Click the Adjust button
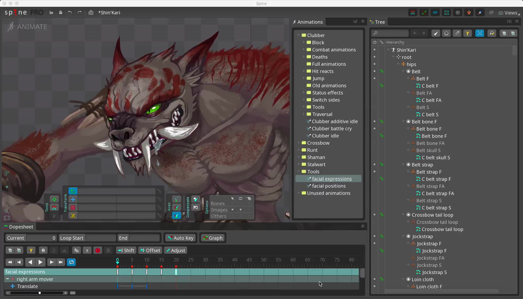Image resolution: width=523 pixels, height=299 pixels. click(175, 250)
